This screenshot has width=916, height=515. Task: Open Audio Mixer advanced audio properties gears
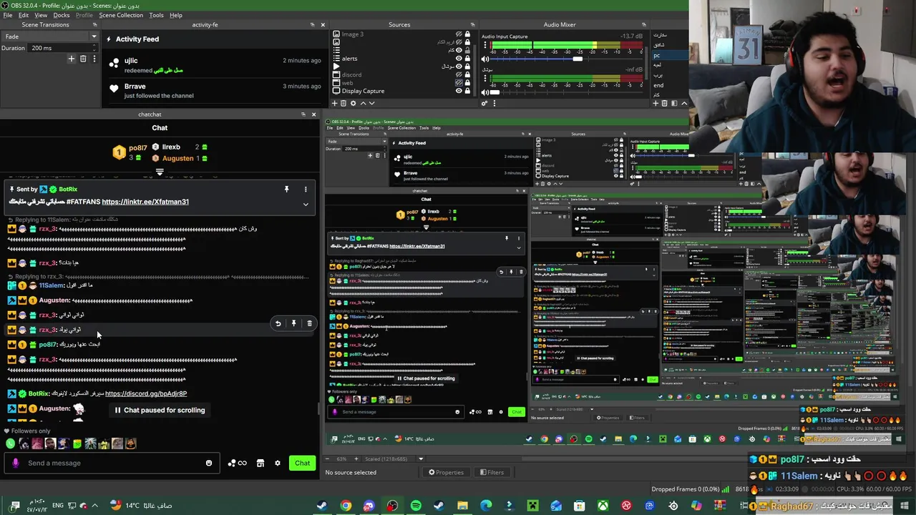[x=484, y=103]
